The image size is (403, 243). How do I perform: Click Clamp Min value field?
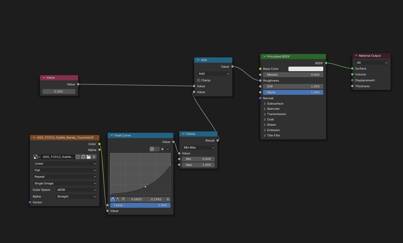198,159
